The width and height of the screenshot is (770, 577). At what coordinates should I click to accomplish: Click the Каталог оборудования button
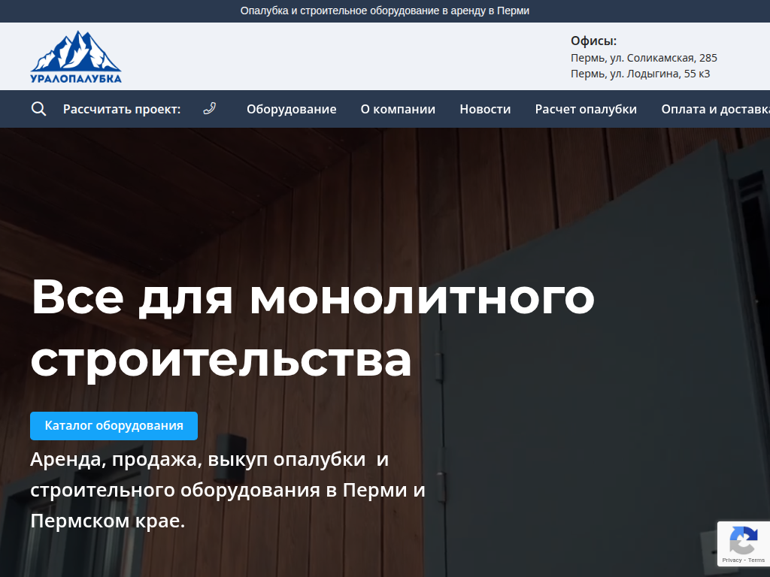[114, 425]
